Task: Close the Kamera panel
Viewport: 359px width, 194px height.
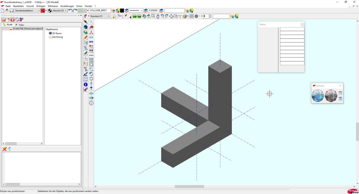Action: tap(340, 86)
